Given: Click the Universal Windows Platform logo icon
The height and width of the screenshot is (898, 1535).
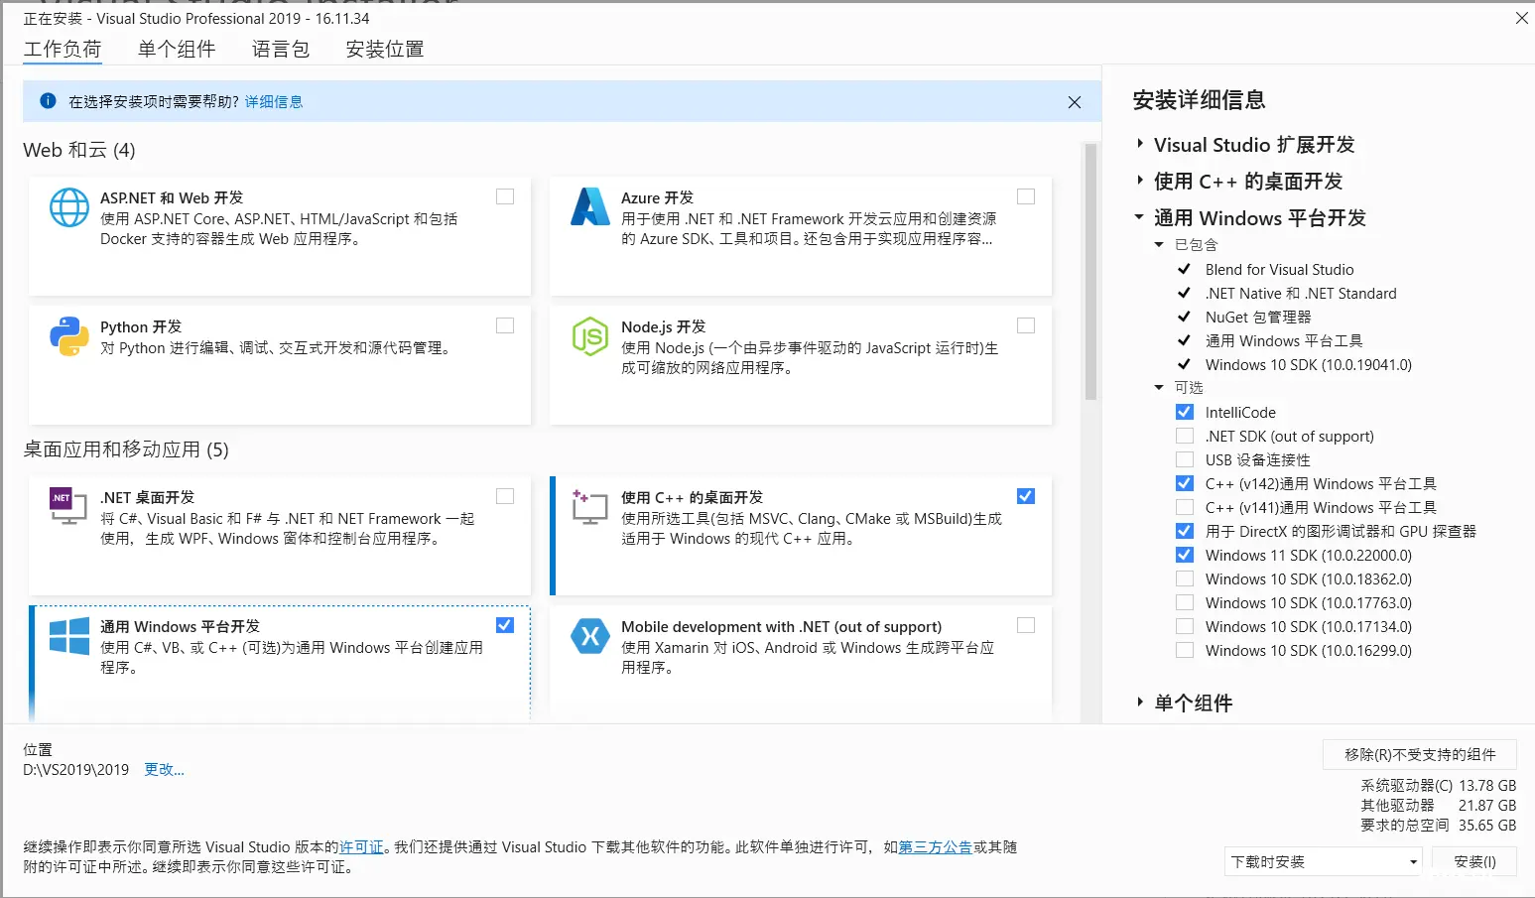Looking at the screenshot, I should click(x=69, y=636).
